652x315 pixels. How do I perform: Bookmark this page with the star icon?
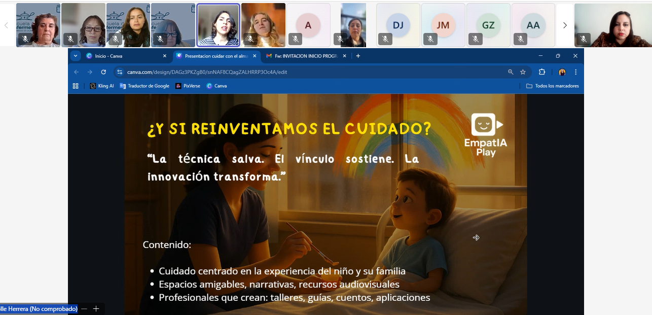click(x=523, y=72)
